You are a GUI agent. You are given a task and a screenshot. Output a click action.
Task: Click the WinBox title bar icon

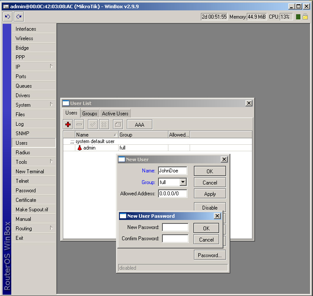tap(6, 6)
